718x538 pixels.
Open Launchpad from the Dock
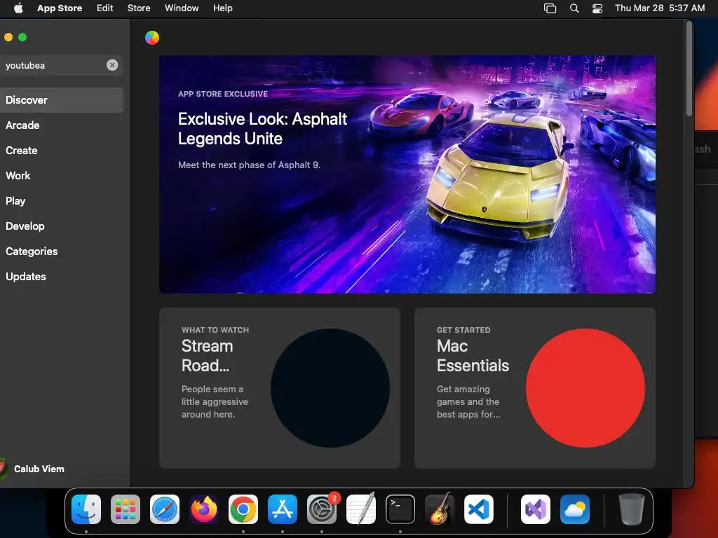point(126,509)
